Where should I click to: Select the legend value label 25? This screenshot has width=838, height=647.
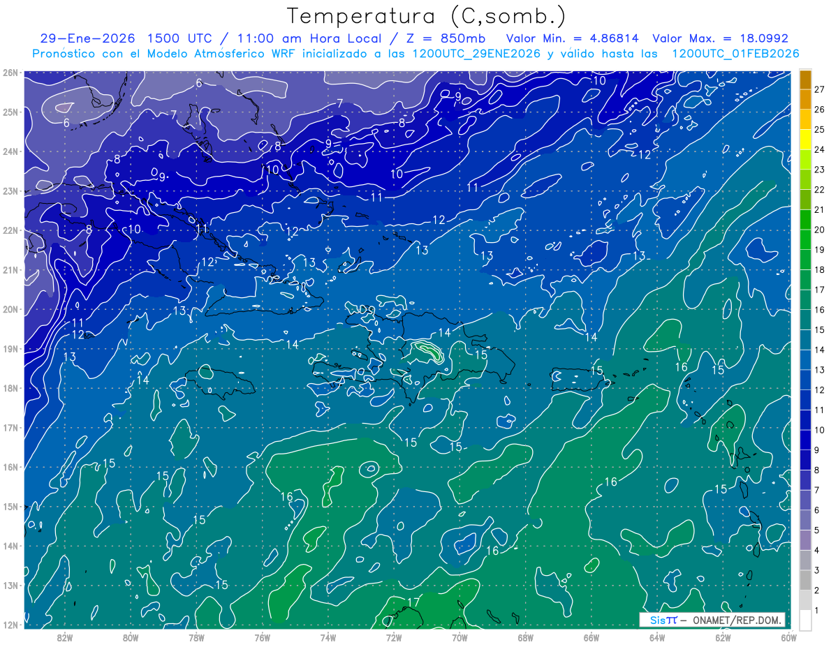click(x=819, y=130)
